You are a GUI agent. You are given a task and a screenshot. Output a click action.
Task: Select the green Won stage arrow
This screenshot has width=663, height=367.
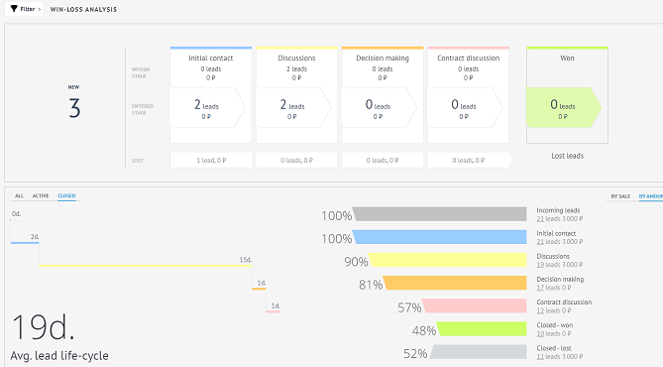tap(564, 107)
